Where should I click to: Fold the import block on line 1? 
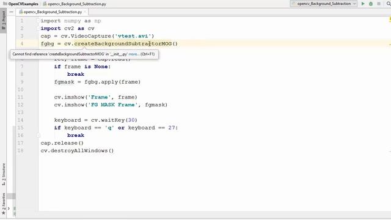[38, 21]
